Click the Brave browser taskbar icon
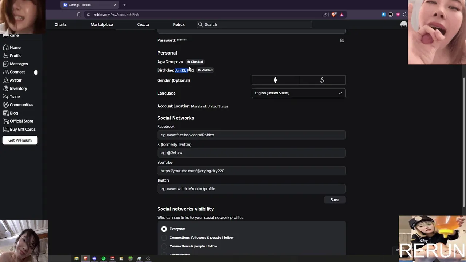 point(85,258)
